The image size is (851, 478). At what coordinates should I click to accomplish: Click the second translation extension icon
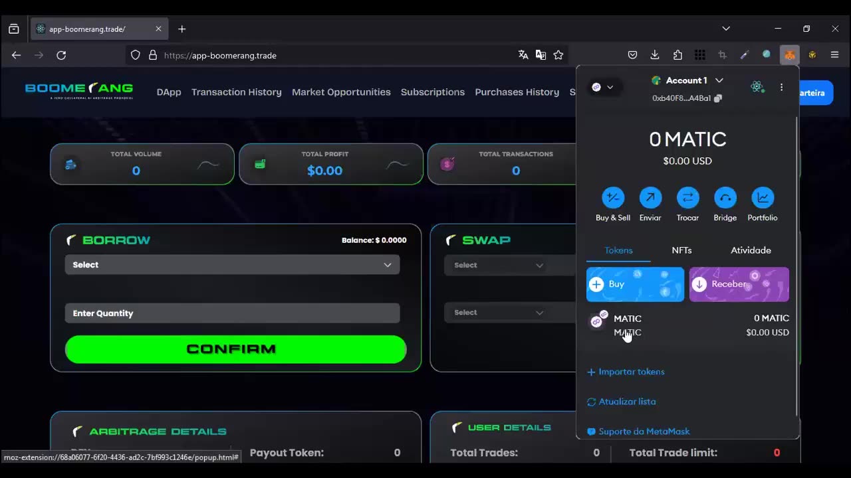click(541, 55)
